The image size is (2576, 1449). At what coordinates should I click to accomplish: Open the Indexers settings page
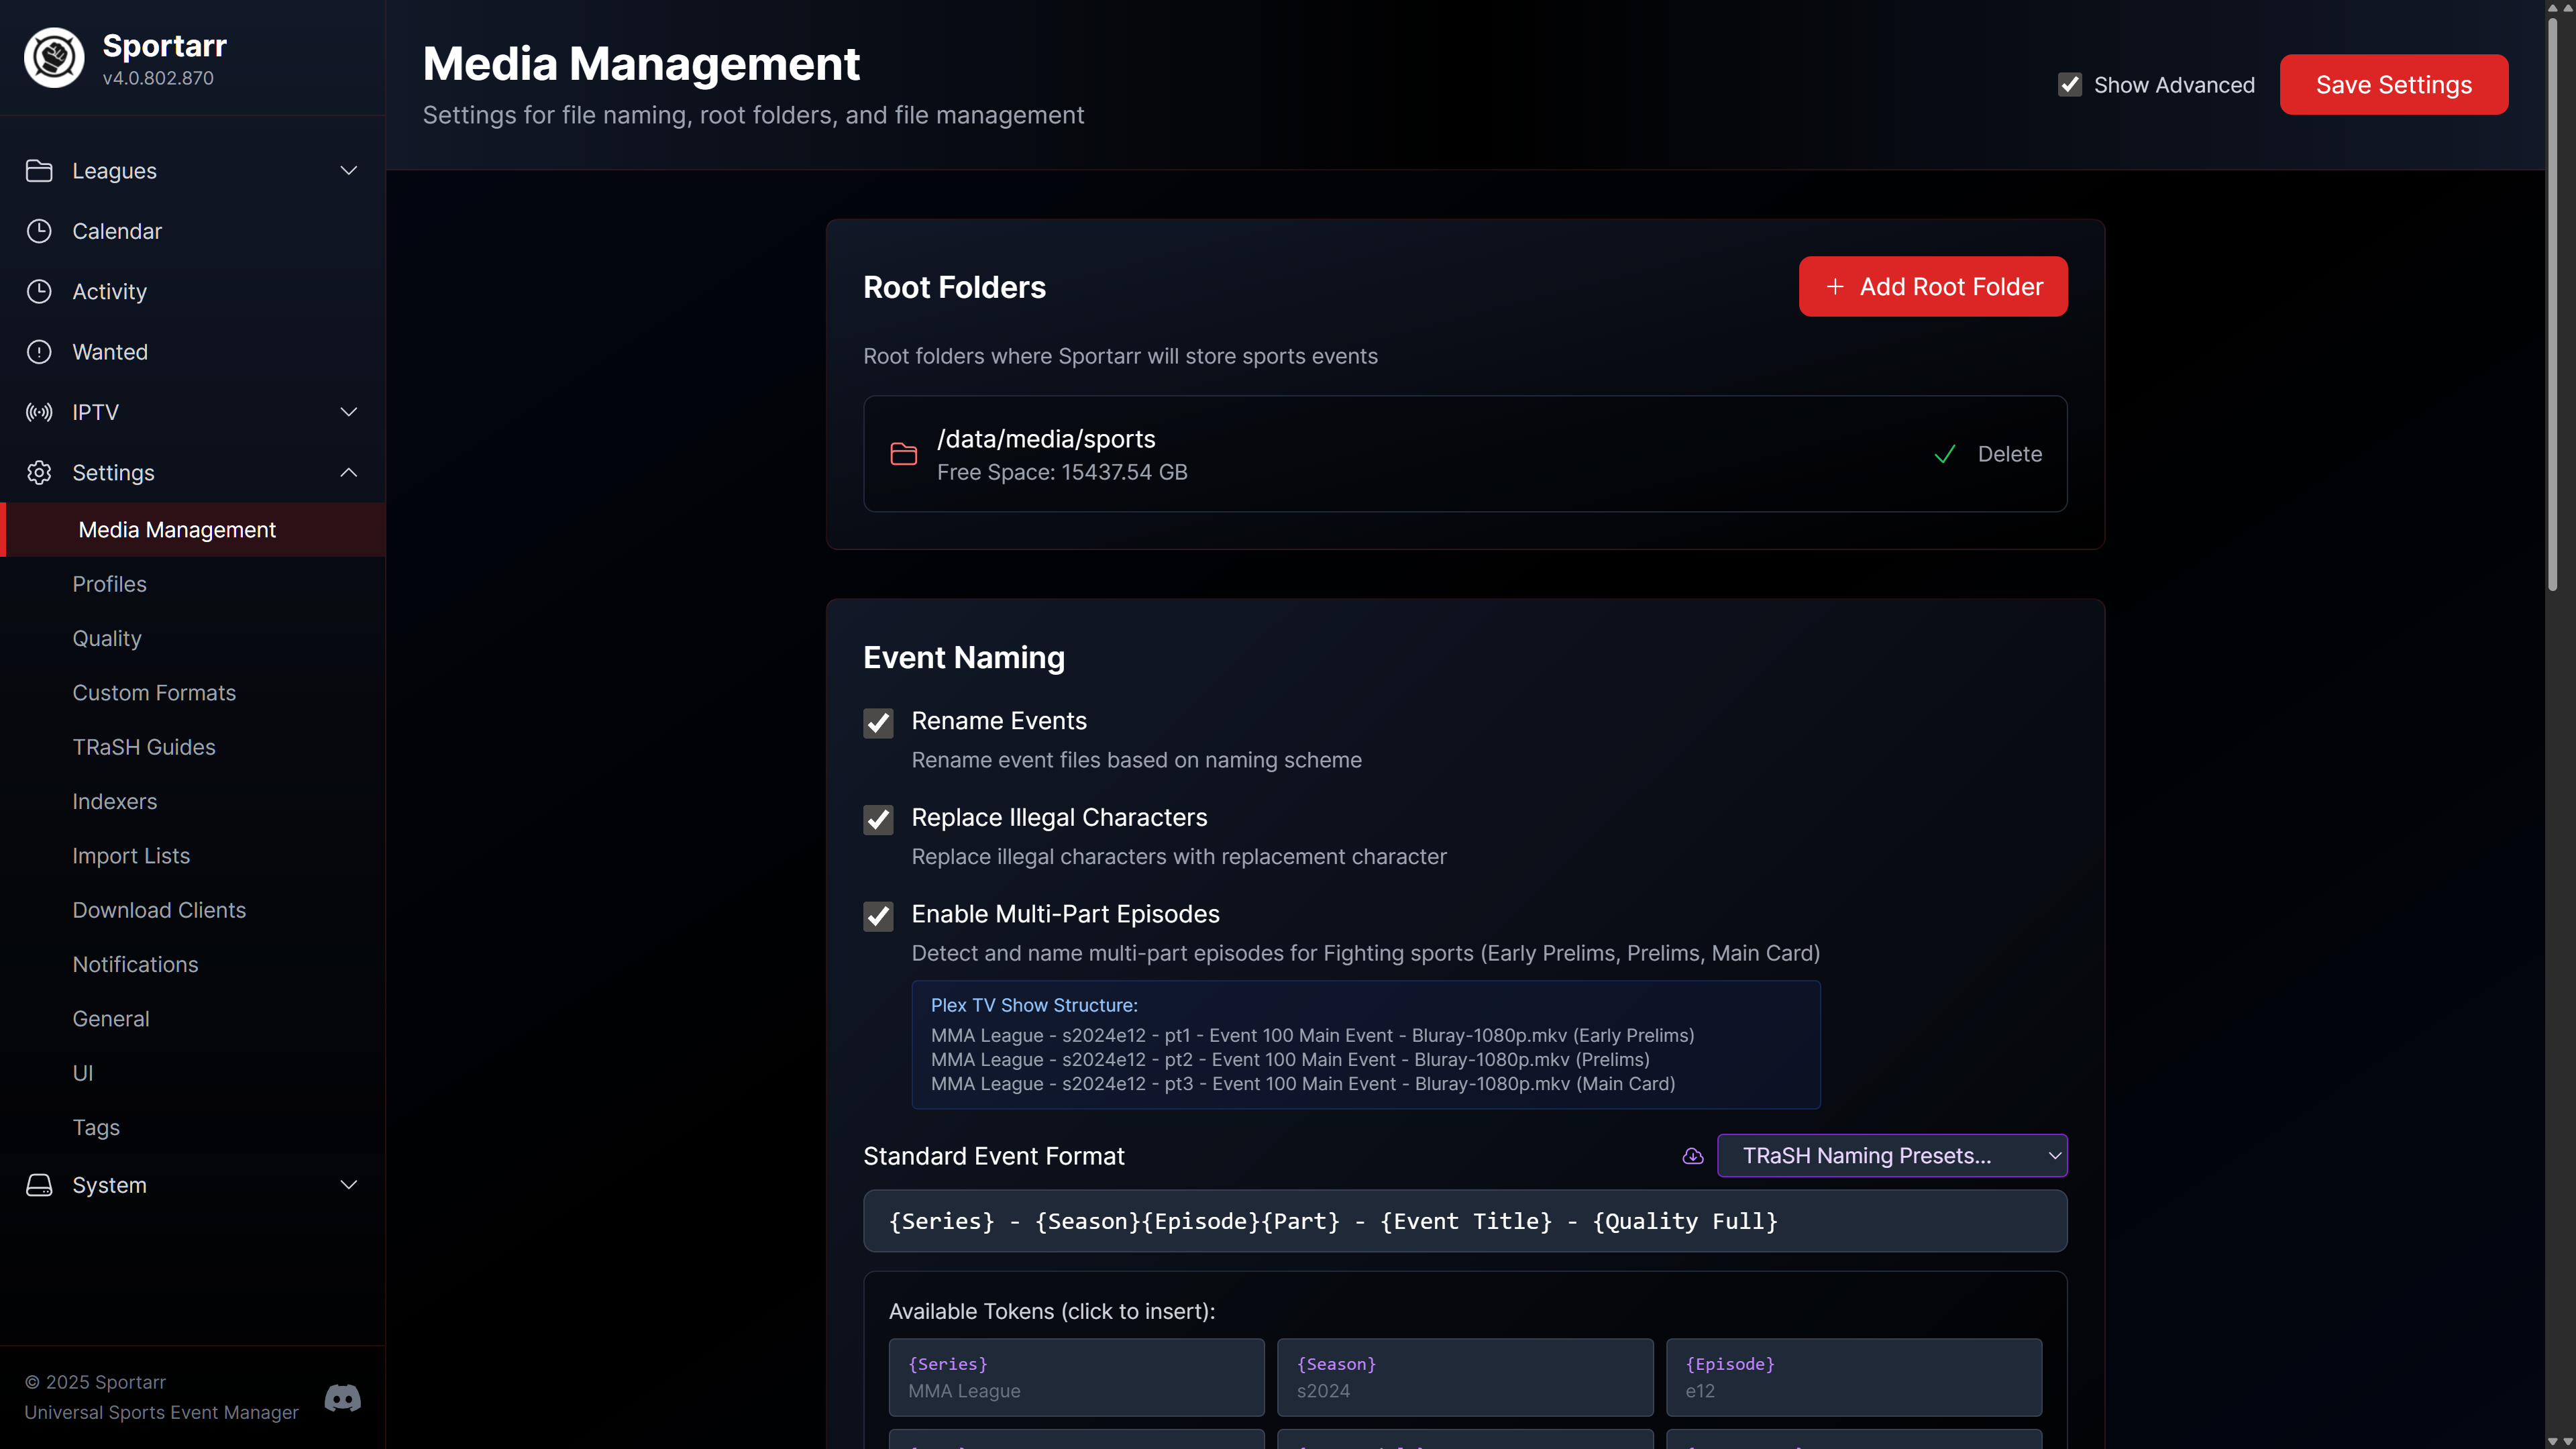[193, 801]
